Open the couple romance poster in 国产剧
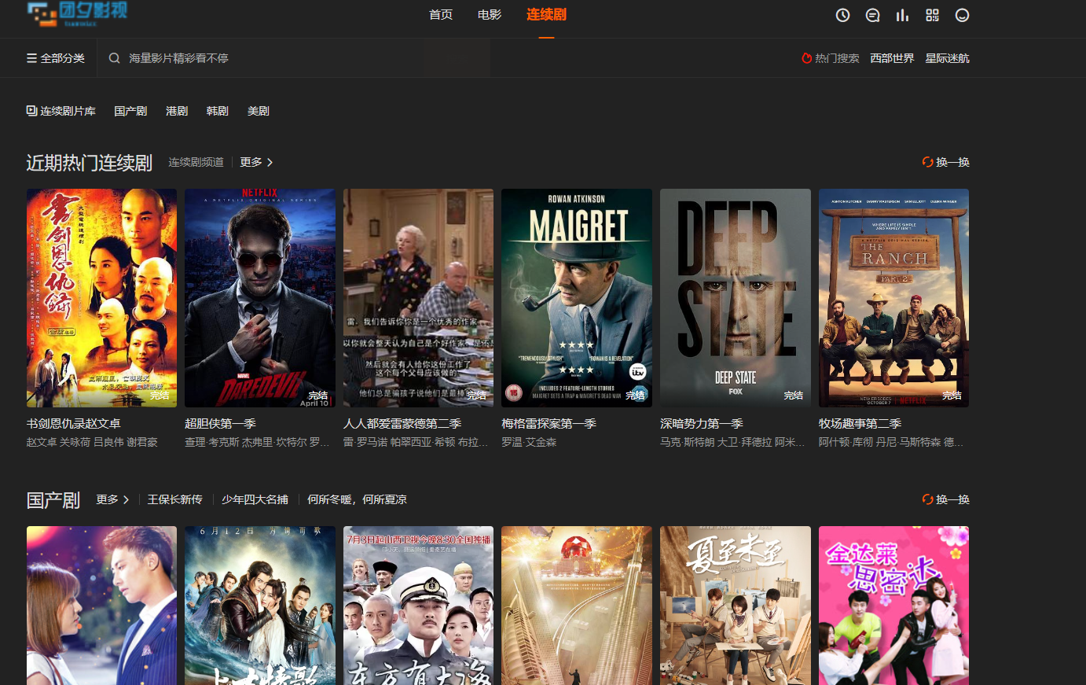 [x=101, y=606]
